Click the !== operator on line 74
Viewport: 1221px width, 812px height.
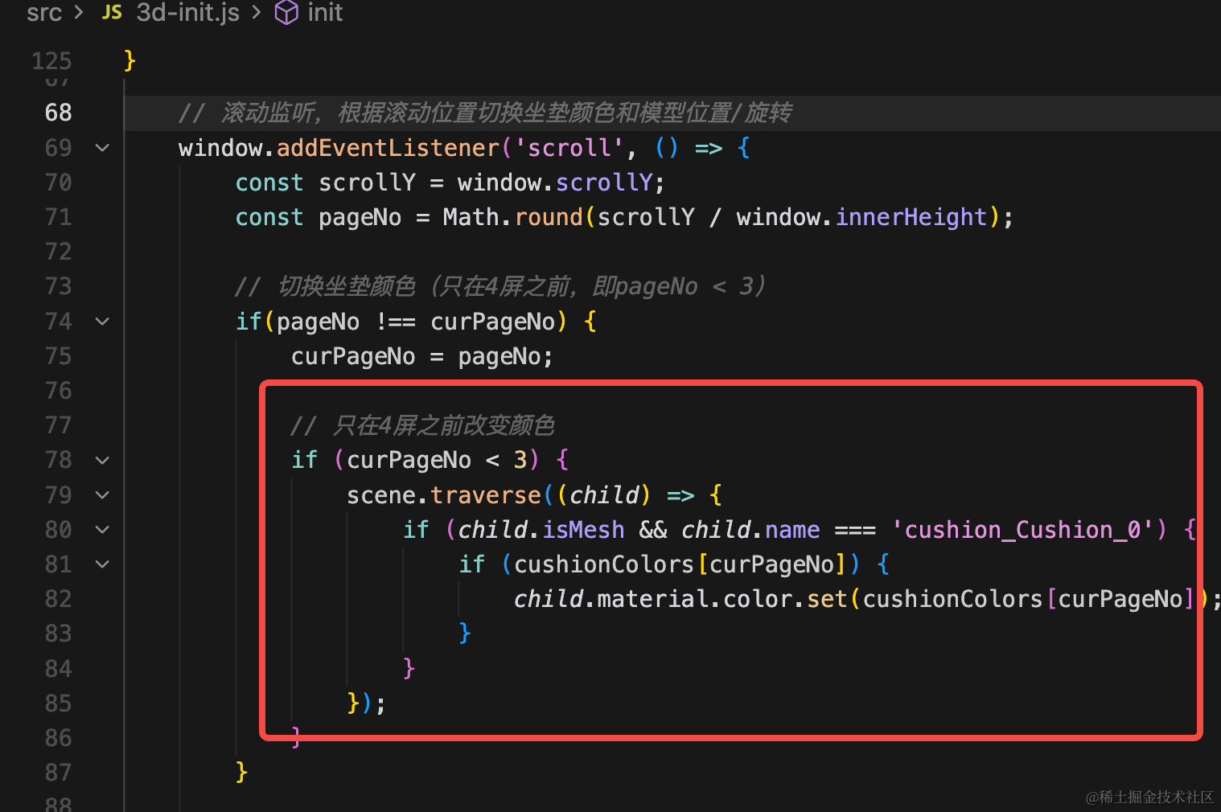click(x=396, y=322)
